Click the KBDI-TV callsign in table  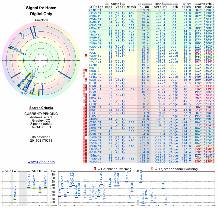click(95, 35)
